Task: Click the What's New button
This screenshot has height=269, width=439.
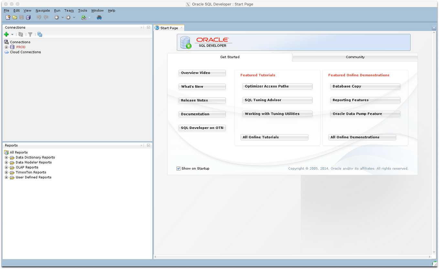Action: pos(202,87)
